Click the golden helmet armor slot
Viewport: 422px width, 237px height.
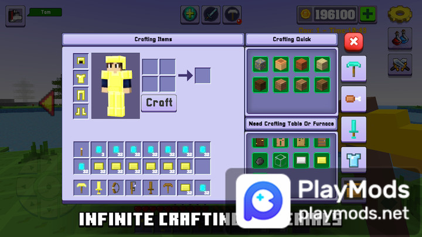[x=81, y=61]
